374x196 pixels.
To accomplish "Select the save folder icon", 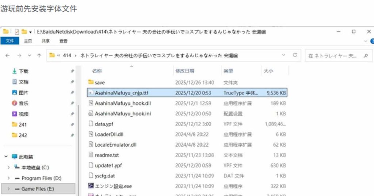I will pyautogui.click(x=91, y=82).
